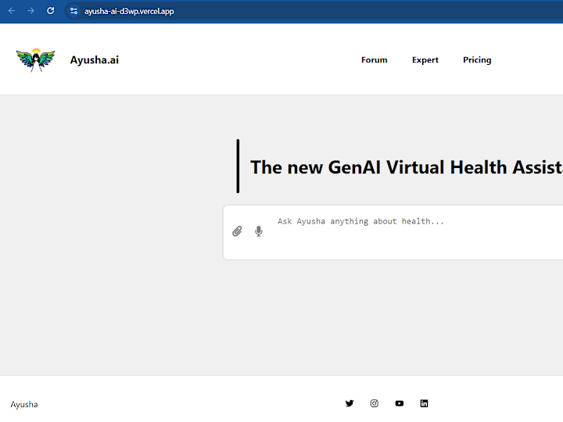The image size is (563, 422).
Task: Open the LinkedIn icon in the footer
Action: point(424,403)
